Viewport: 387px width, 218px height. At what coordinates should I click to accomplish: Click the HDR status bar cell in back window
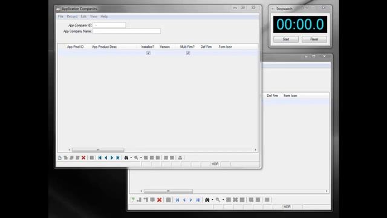tap(287, 207)
